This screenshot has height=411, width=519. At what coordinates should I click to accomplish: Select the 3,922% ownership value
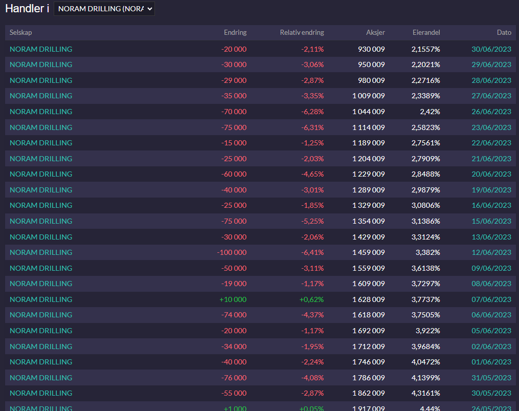tap(428, 331)
